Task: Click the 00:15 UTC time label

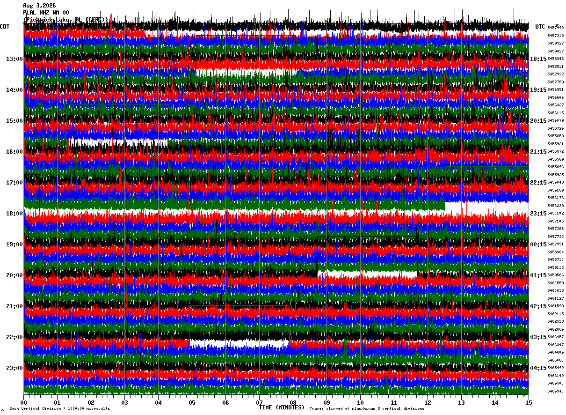Action: coord(538,245)
